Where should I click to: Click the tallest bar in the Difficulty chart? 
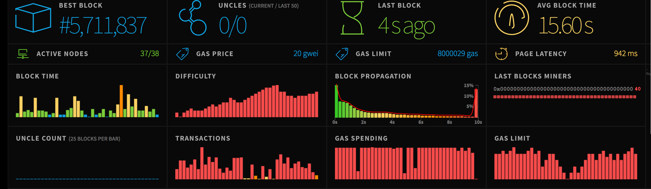(276, 101)
